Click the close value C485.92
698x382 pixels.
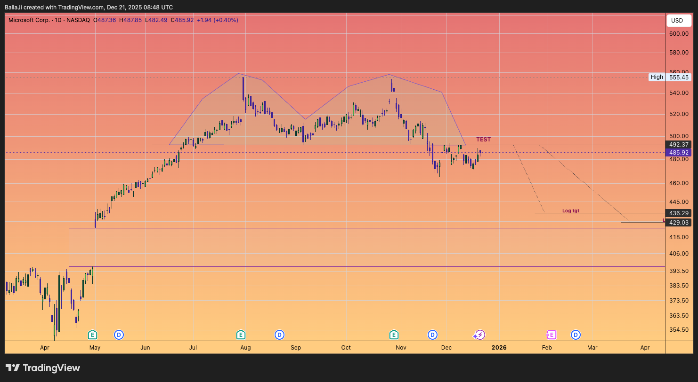(x=182, y=20)
